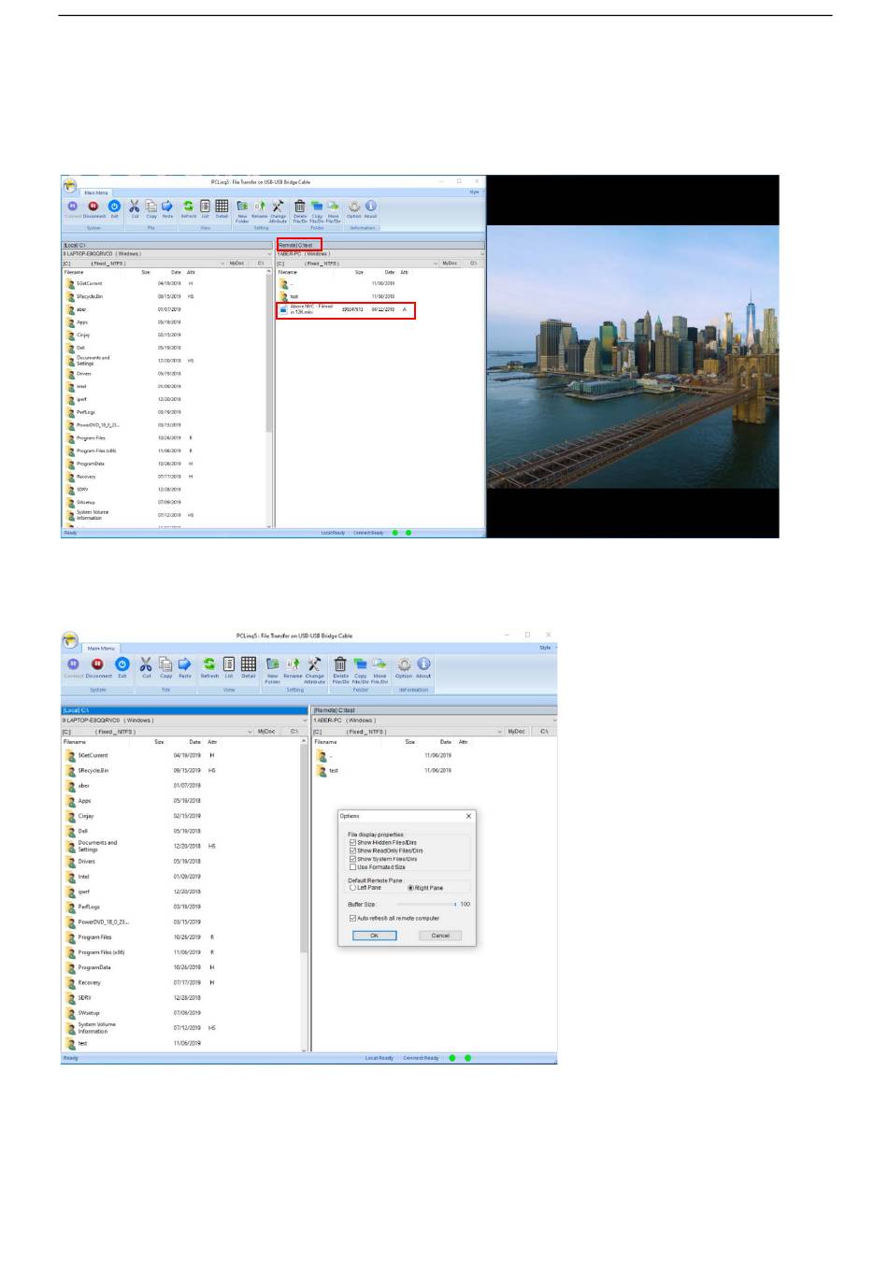Click Delete File/Dir trash icon, lower window
Screen dimensions: 888x1272
pos(340,664)
